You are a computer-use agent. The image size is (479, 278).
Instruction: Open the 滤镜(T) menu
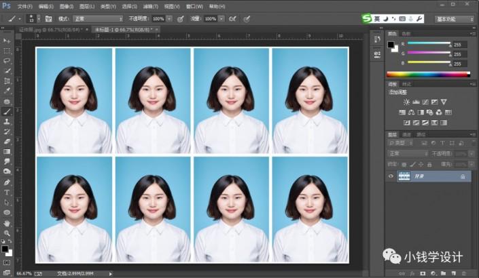(x=150, y=5)
